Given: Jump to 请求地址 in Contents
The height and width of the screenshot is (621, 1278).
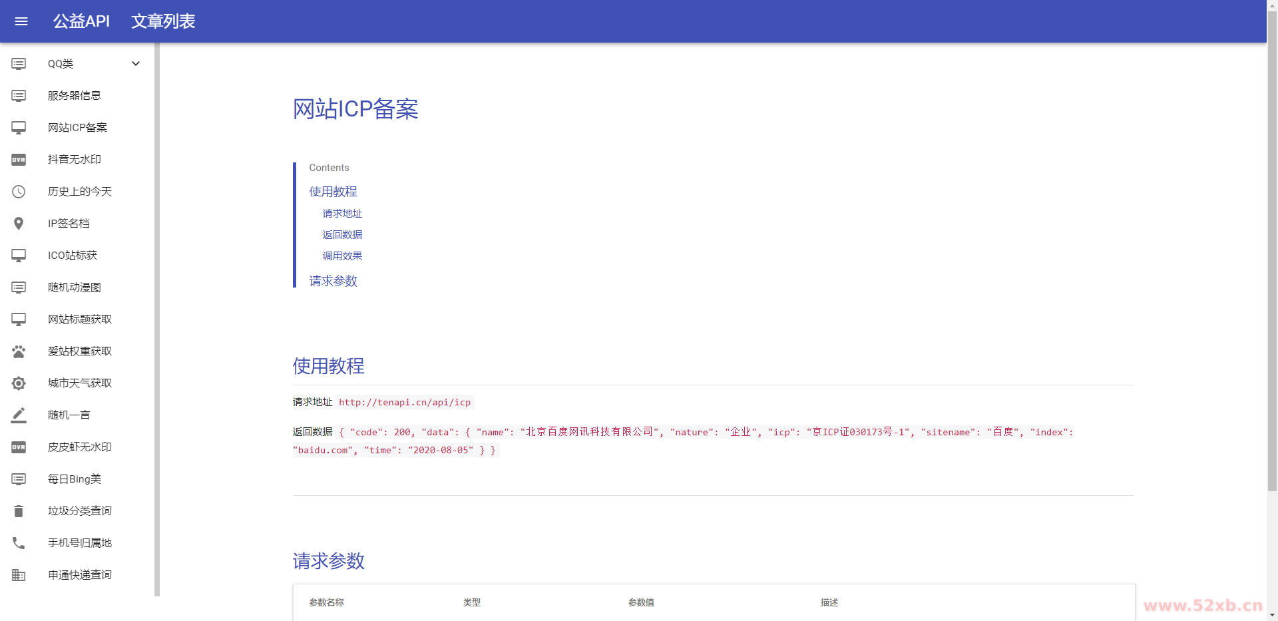Looking at the screenshot, I should pyautogui.click(x=342, y=214).
